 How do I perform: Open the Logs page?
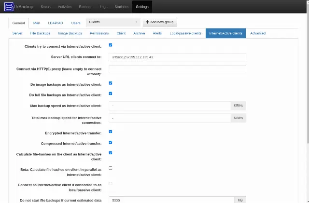click(103, 7)
